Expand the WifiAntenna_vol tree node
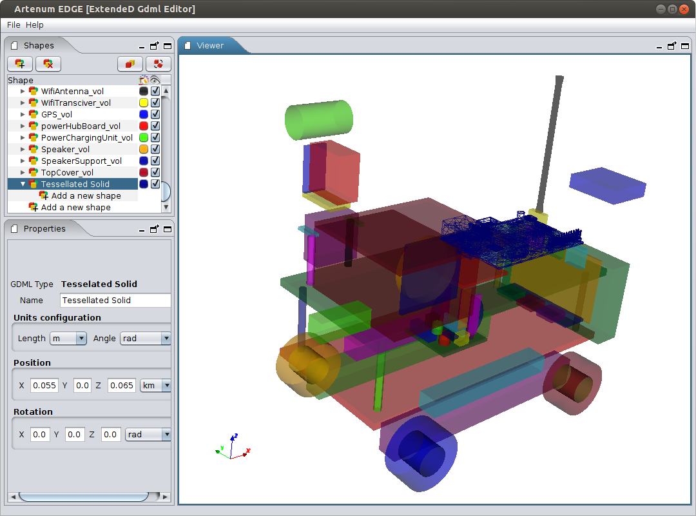This screenshot has width=696, height=516. pyautogui.click(x=23, y=91)
